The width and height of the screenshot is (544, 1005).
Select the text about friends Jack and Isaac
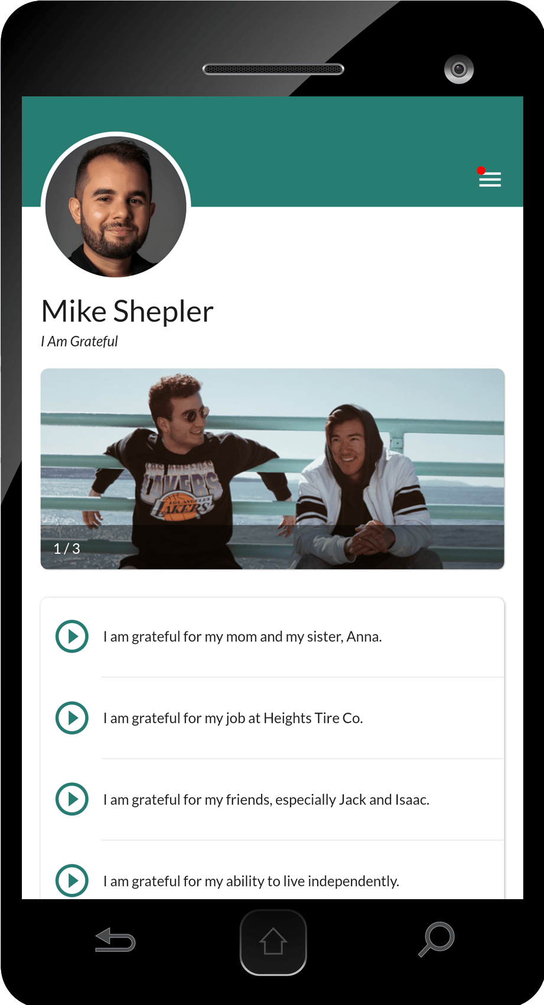pyautogui.click(x=266, y=800)
